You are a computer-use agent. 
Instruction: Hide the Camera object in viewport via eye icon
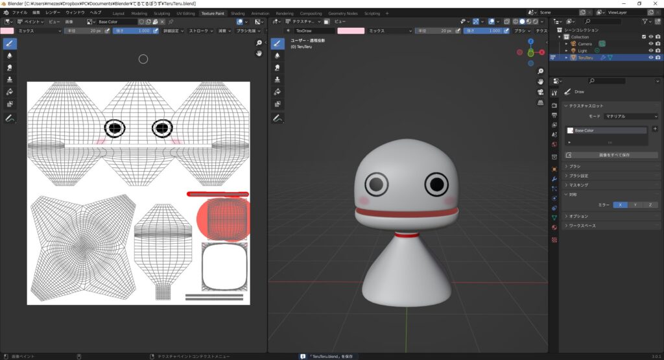pyautogui.click(x=650, y=43)
